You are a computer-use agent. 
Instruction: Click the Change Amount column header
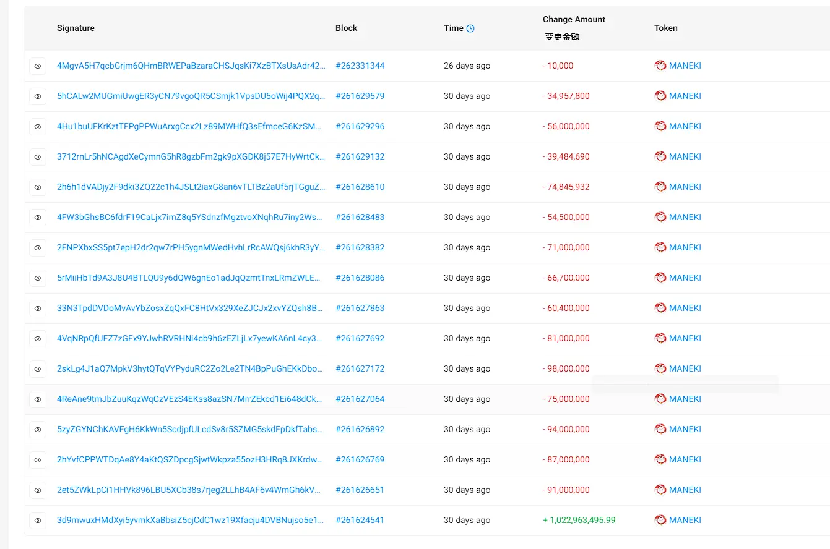point(574,19)
